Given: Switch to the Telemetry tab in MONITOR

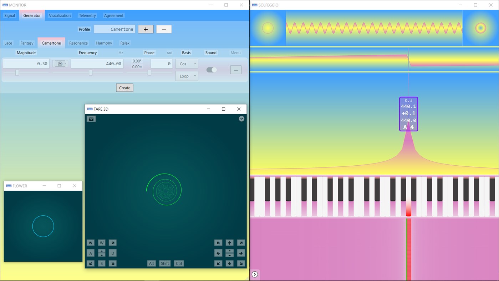Looking at the screenshot, I should [x=87, y=15].
